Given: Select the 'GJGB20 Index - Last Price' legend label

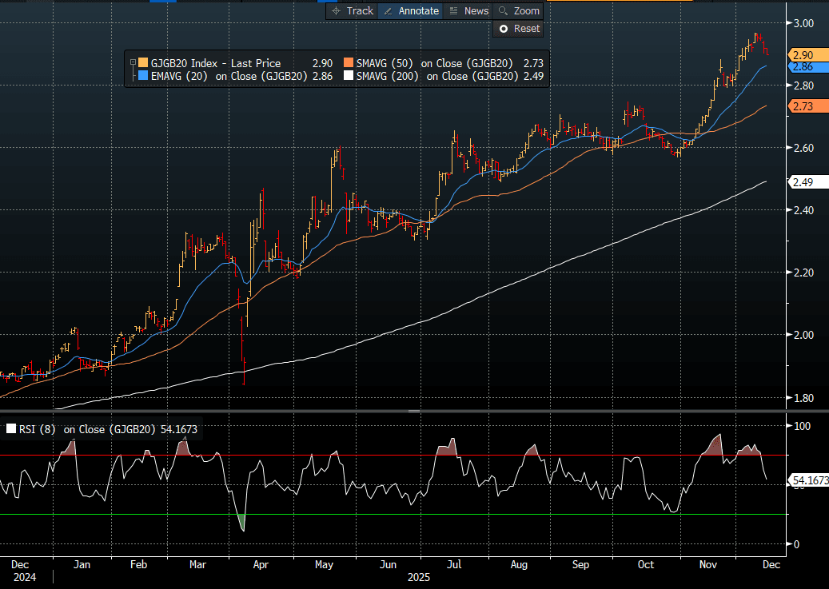Looking at the screenshot, I should coord(215,62).
